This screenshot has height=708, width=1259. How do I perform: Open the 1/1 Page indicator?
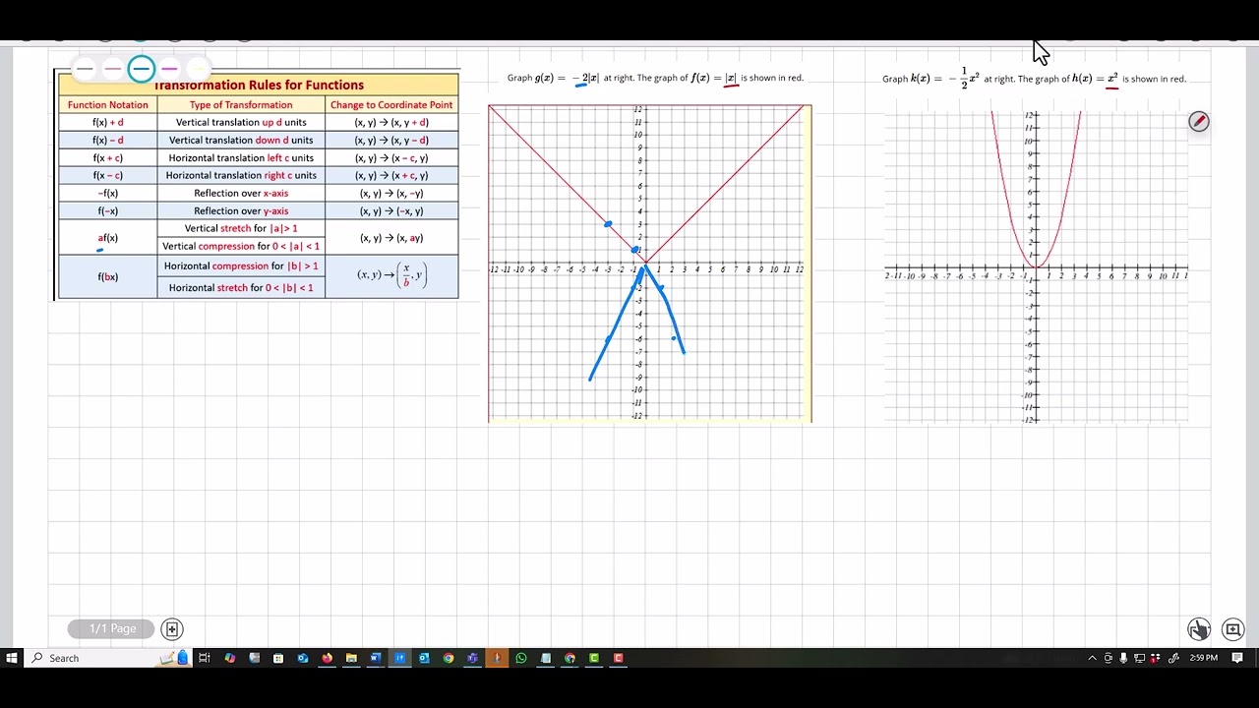point(112,628)
